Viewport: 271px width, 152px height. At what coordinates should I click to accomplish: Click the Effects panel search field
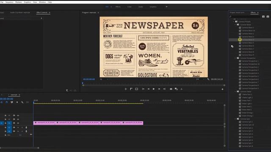(246, 17)
